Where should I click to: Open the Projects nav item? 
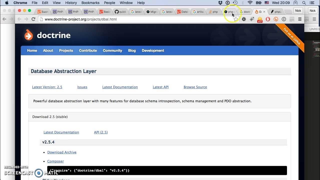click(66, 50)
